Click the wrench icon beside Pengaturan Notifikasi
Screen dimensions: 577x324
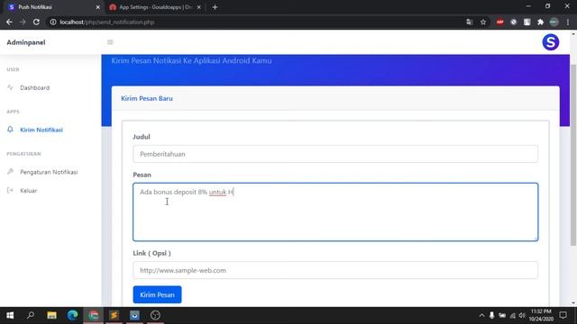click(x=10, y=172)
